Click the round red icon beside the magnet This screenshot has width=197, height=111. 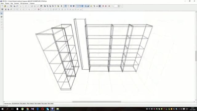click(x=106, y=6)
